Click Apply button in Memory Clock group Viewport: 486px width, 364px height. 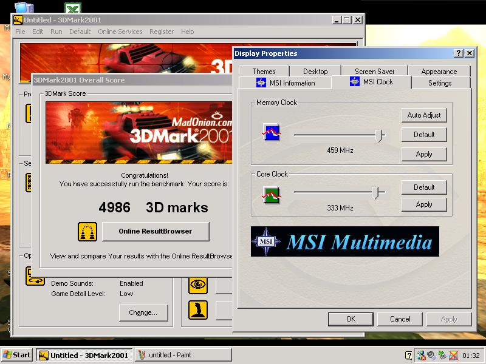click(x=424, y=154)
